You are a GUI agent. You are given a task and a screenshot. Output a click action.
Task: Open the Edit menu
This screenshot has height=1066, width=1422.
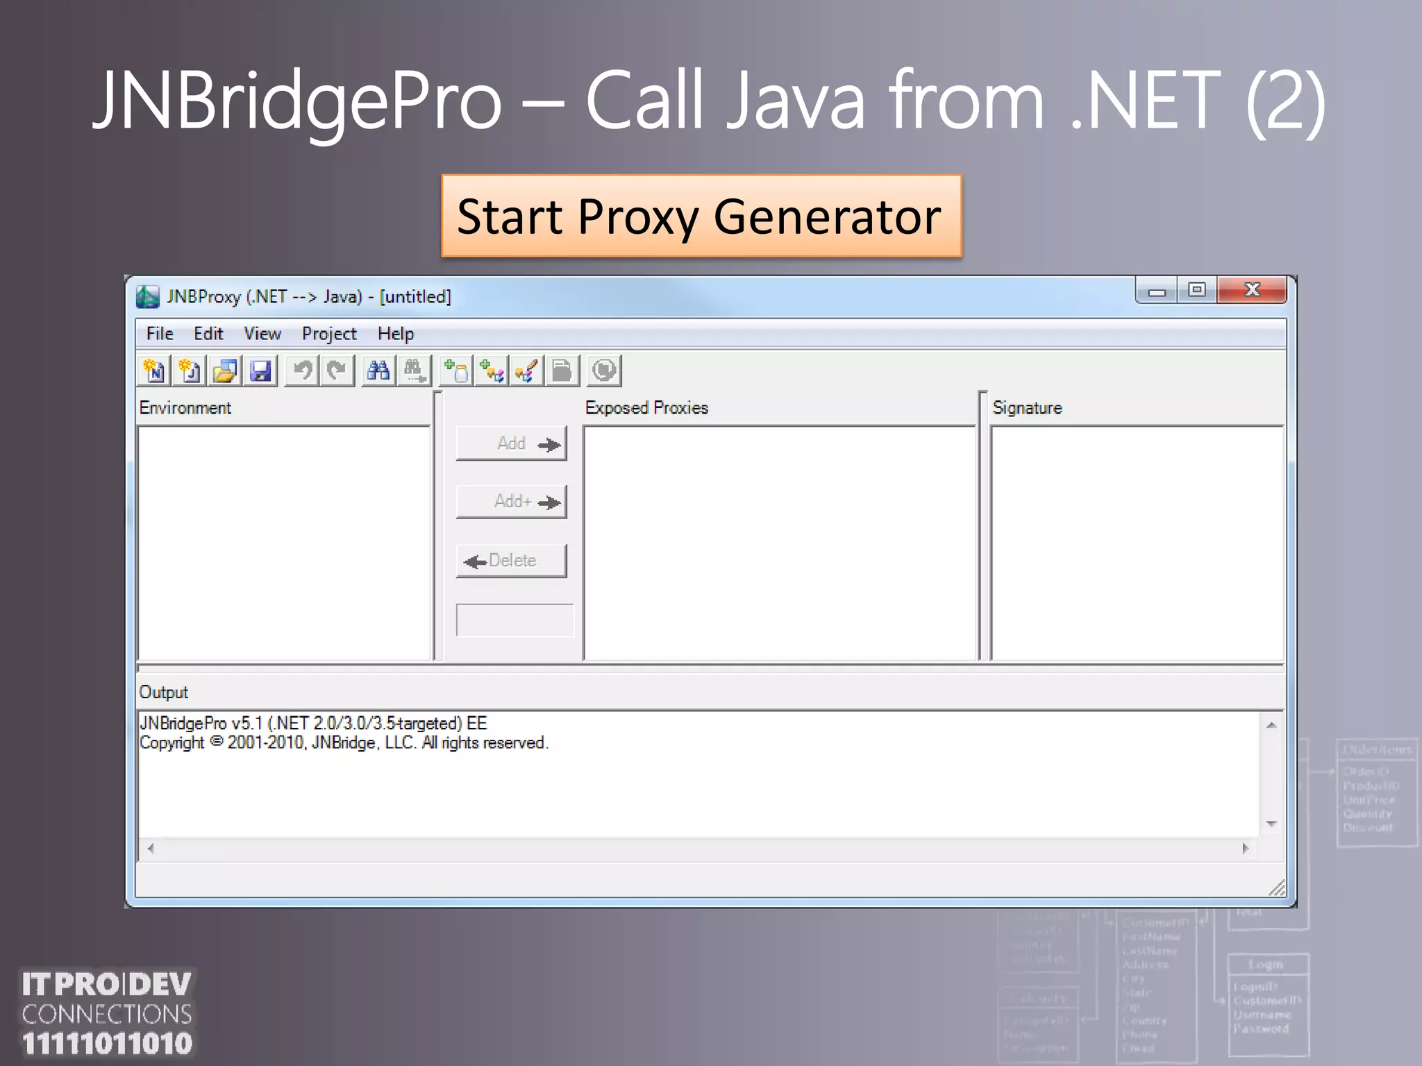208,334
